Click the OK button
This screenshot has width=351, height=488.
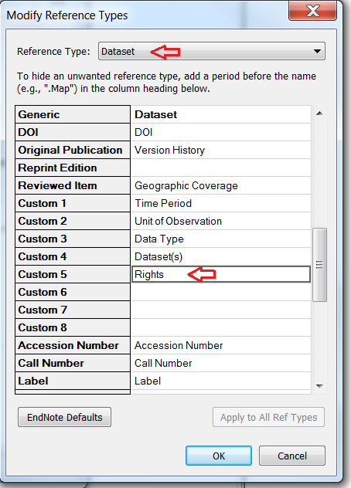tap(219, 456)
